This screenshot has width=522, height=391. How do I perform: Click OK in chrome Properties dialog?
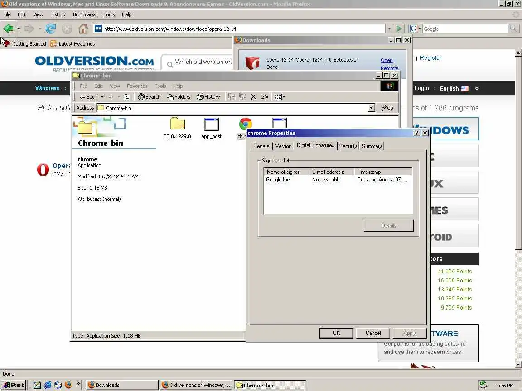(x=336, y=333)
